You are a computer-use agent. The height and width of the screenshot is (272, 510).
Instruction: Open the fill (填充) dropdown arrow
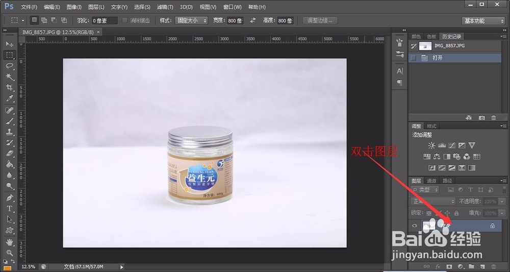point(502,213)
